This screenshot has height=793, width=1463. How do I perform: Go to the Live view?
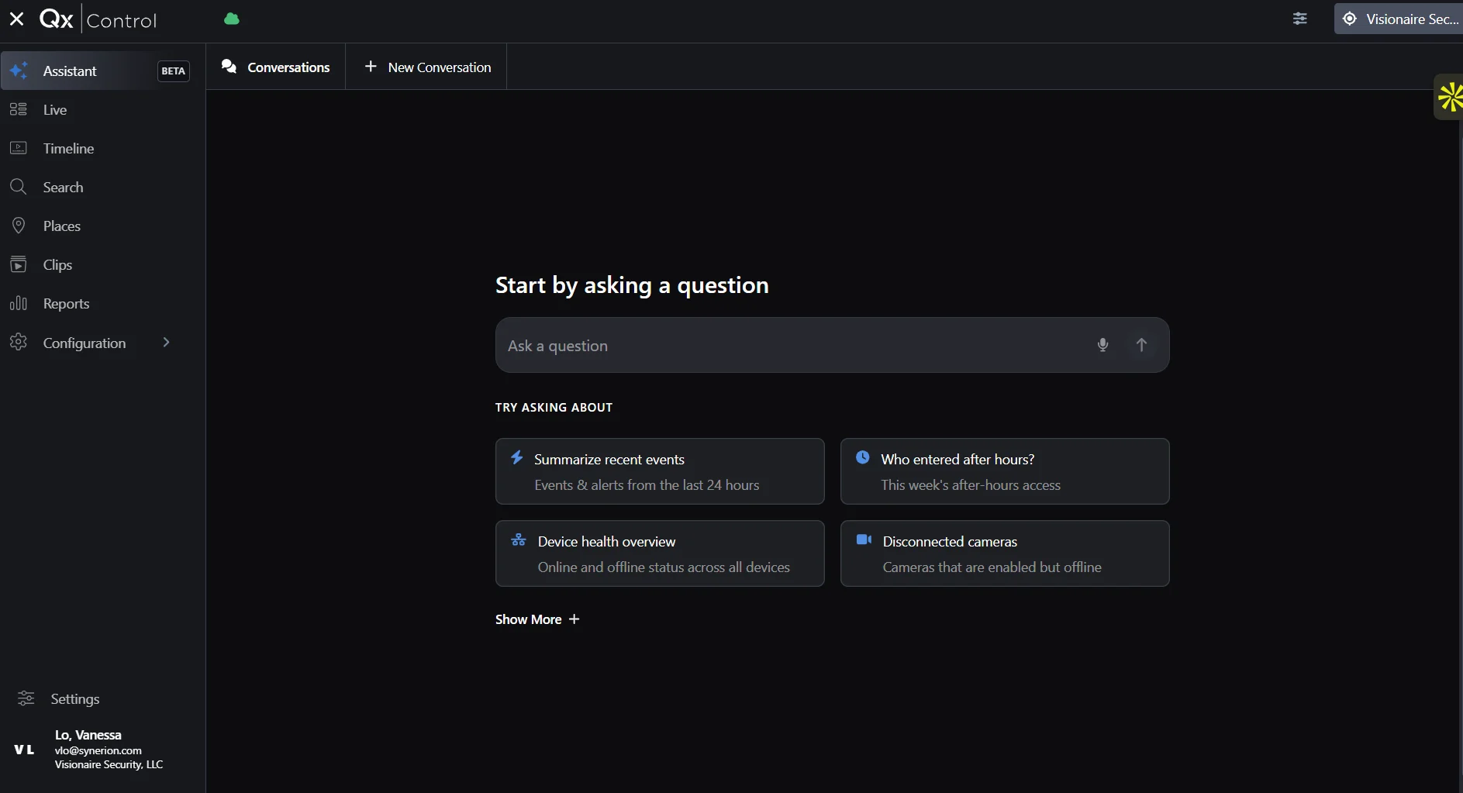tap(55, 109)
